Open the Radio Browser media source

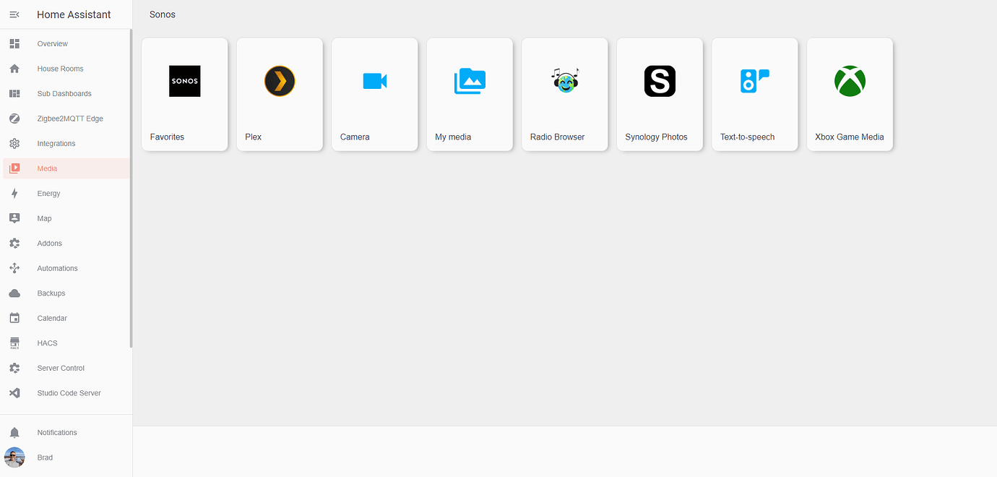(x=564, y=94)
